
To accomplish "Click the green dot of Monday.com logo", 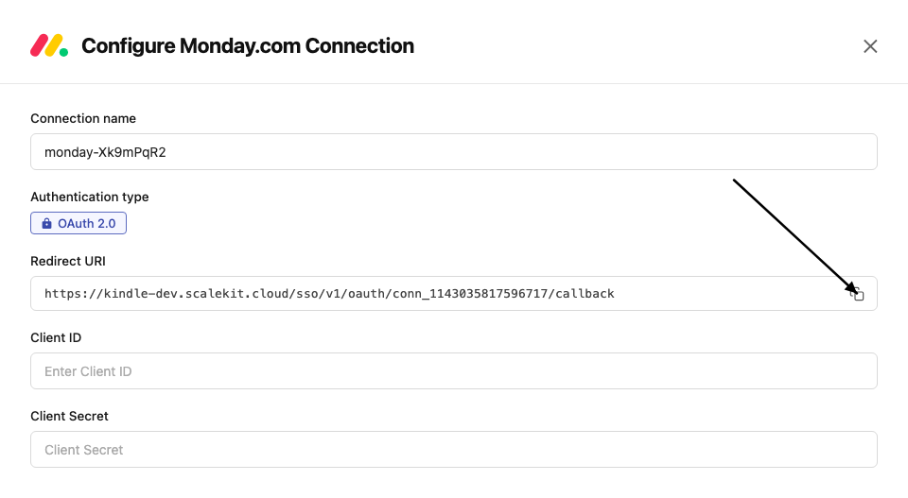I will [x=63, y=52].
